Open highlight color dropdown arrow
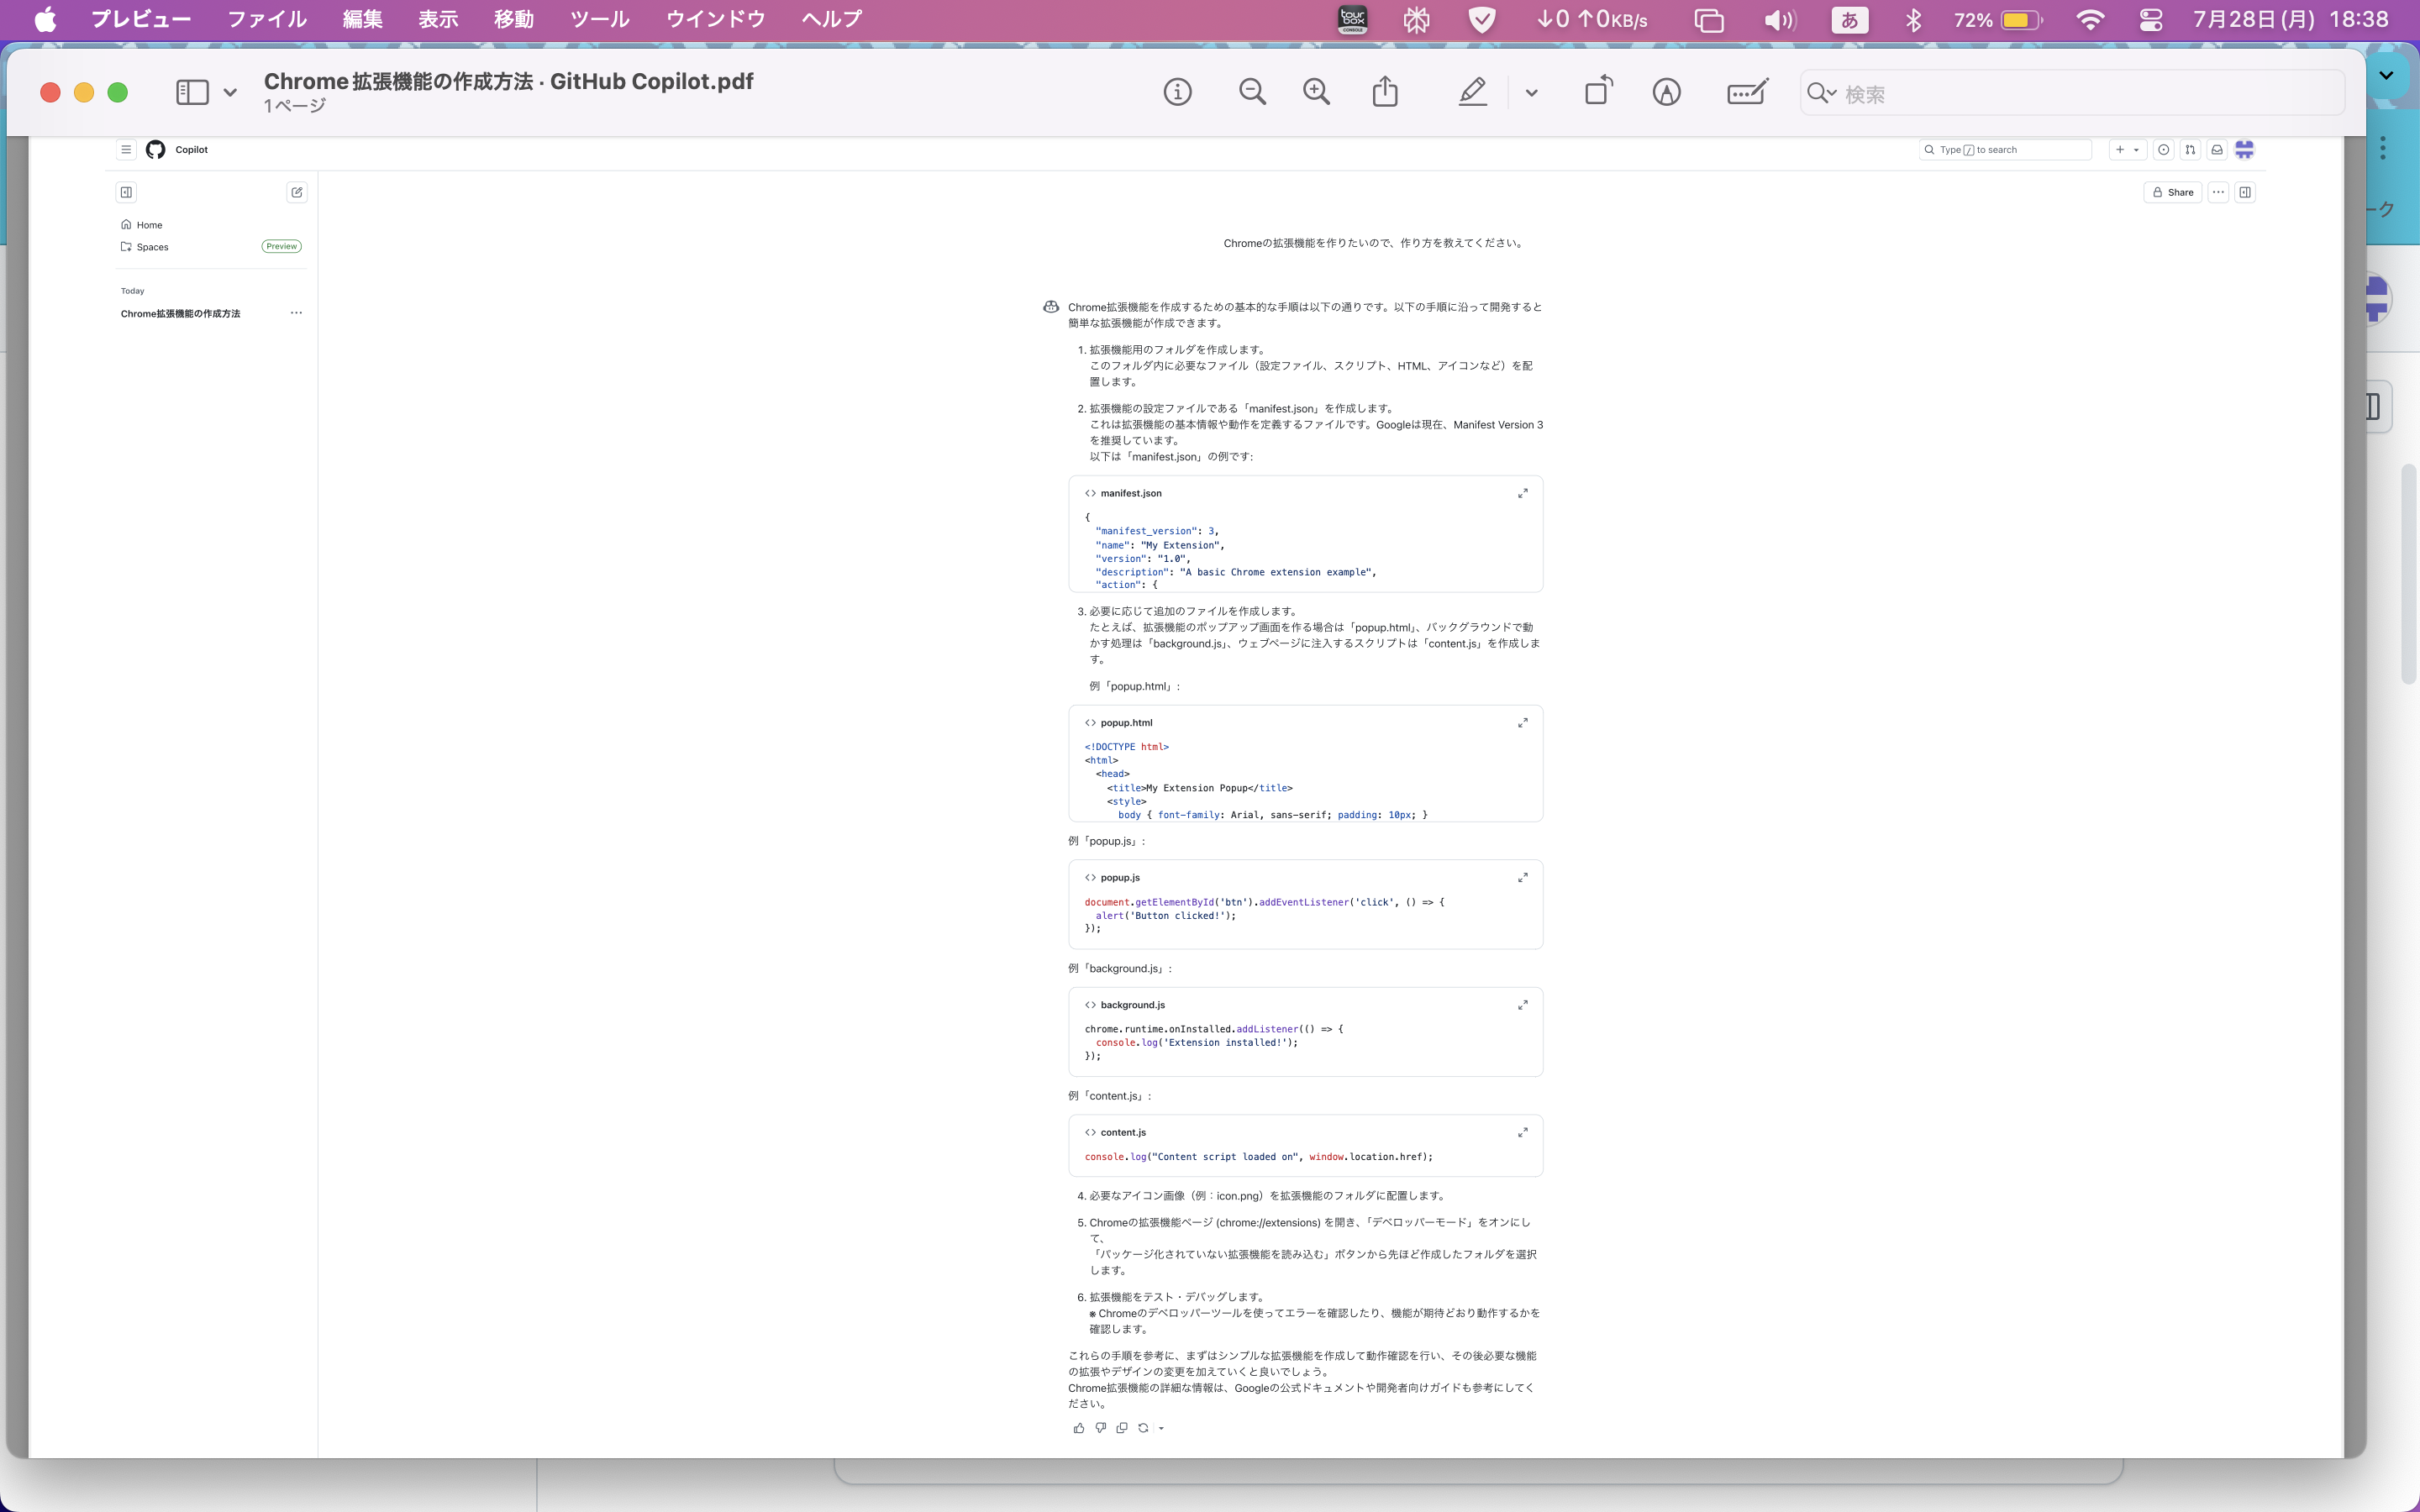The width and height of the screenshot is (2420, 1512). tap(1531, 93)
